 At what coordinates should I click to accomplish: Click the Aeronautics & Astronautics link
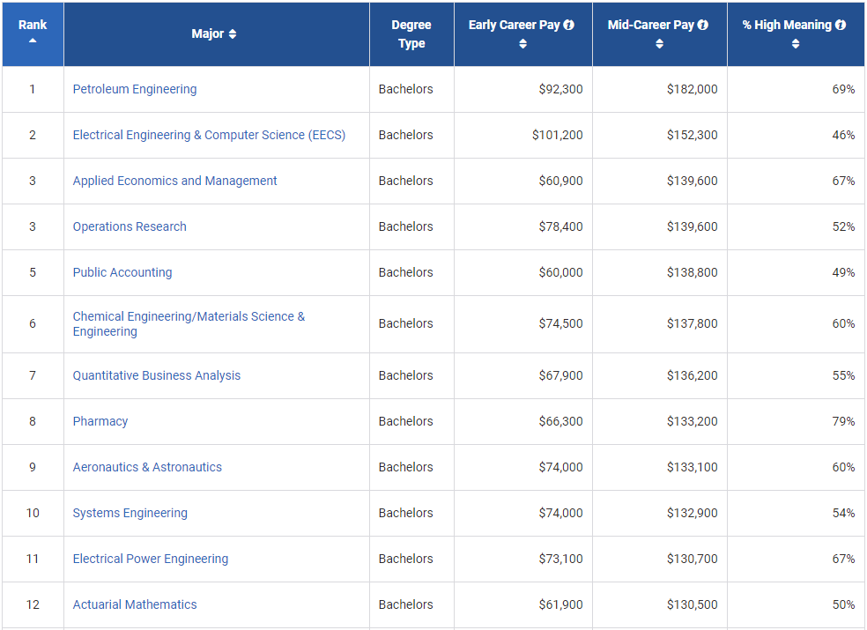147,467
